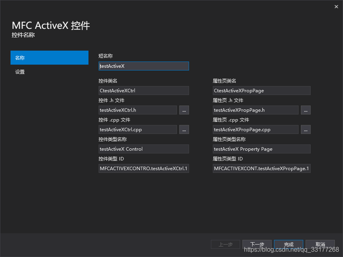Click the testActiveXPropPage.h field

pyautogui.click(x=255, y=110)
